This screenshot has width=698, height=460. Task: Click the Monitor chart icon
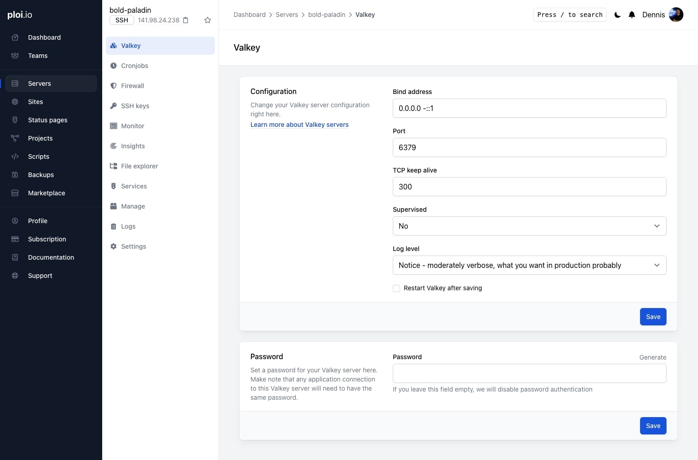coord(114,126)
